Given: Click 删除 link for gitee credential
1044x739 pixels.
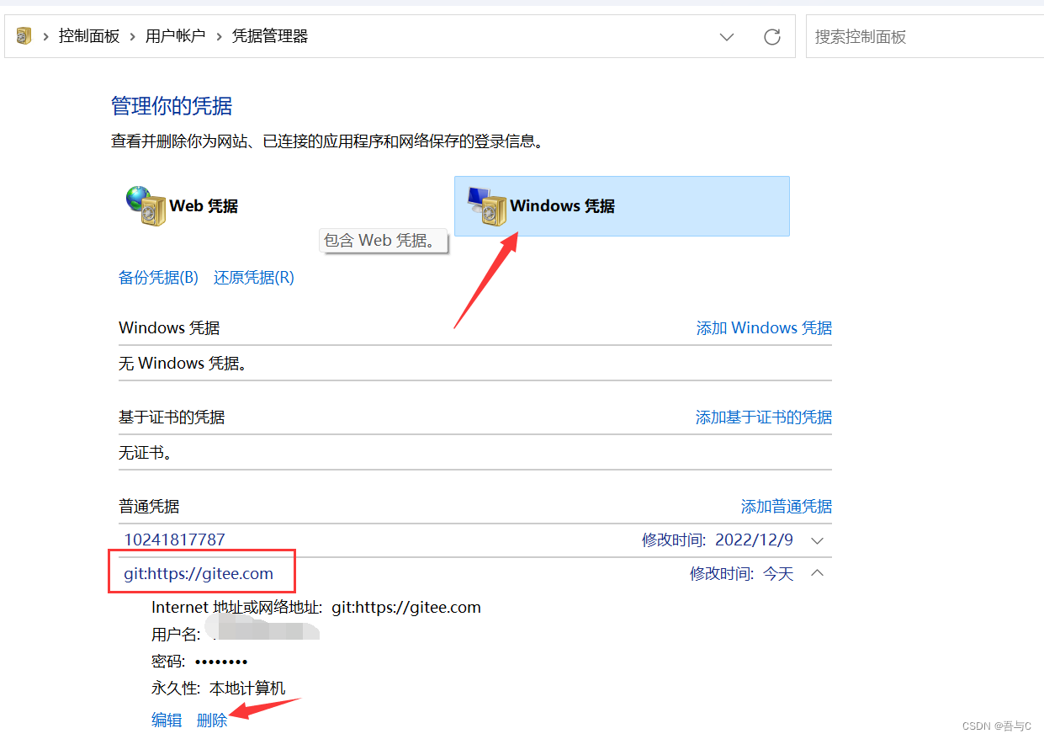Looking at the screenshot, I should [212, 720].
